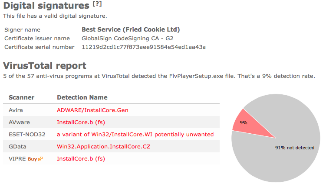Viewport: 326px width, 190px height.
Task: Click the Certificate serial number label
Action: 40,47
